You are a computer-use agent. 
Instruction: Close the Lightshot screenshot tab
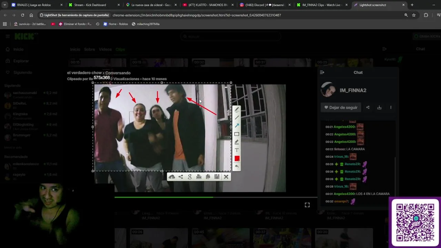tap(403, 5)
